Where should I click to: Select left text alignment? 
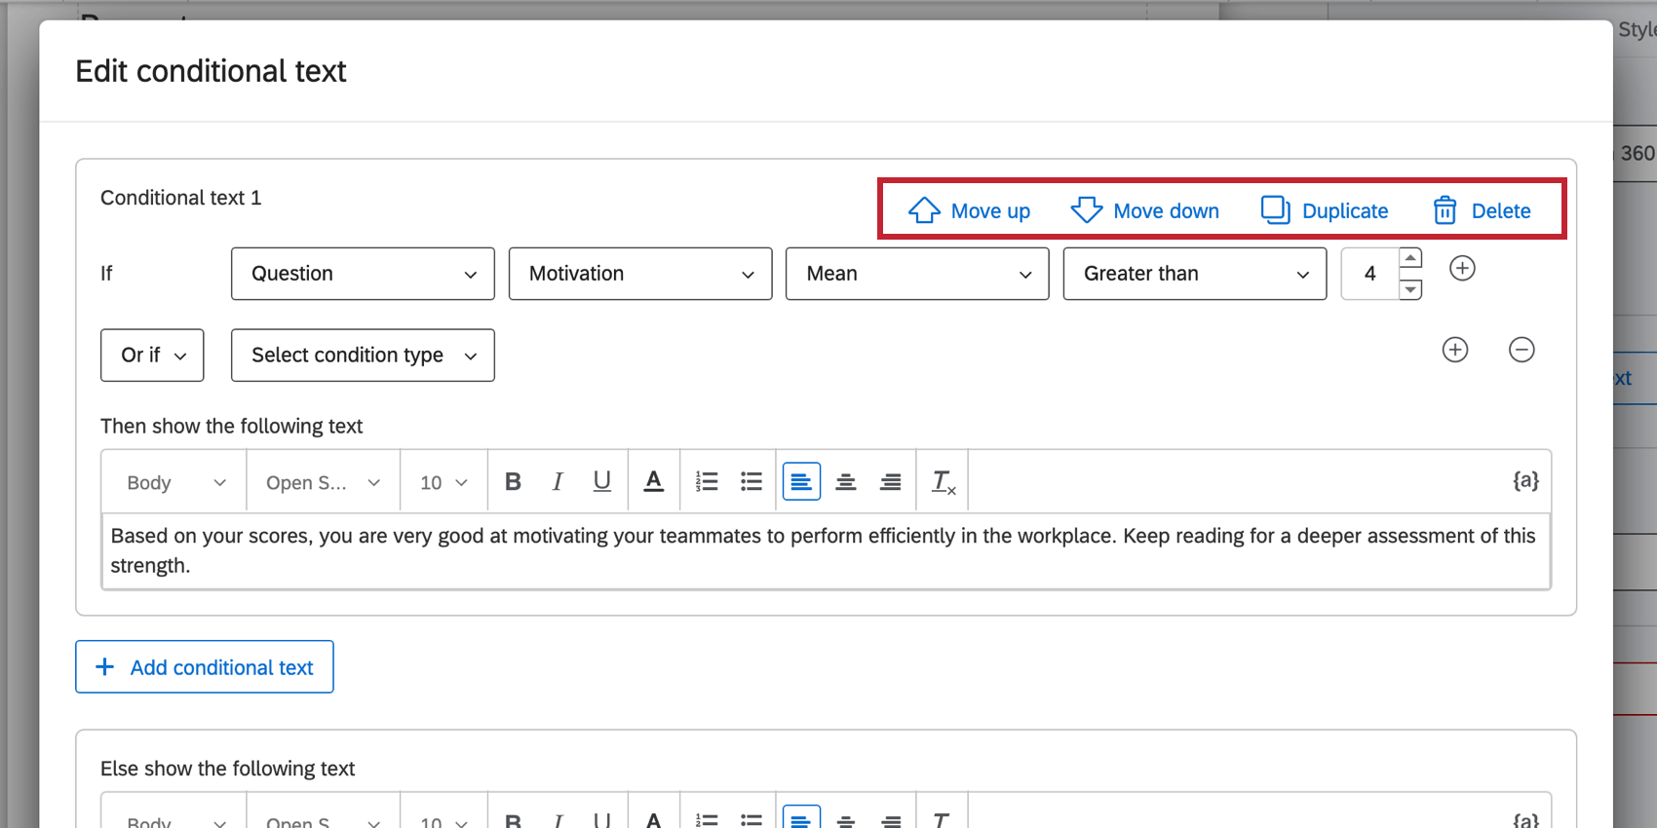coord(801,481)
